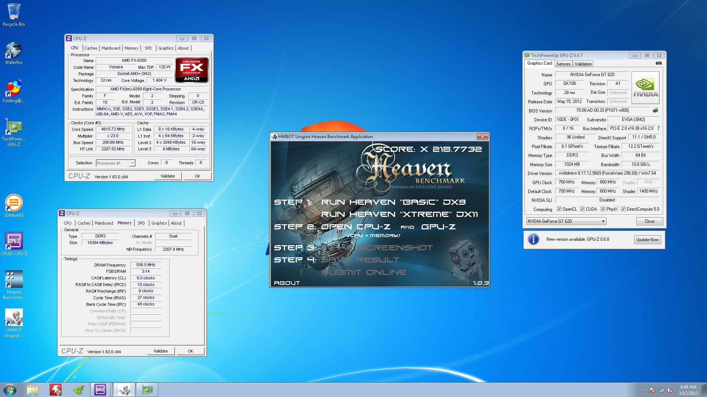
Task: Click OK in the lower CPU-Z window
Action: coord(190,351)
